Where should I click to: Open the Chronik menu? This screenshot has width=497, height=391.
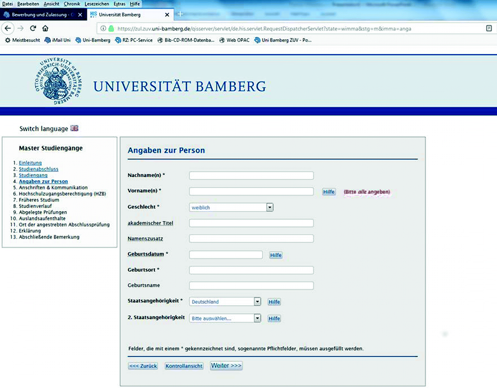point(72,4)
